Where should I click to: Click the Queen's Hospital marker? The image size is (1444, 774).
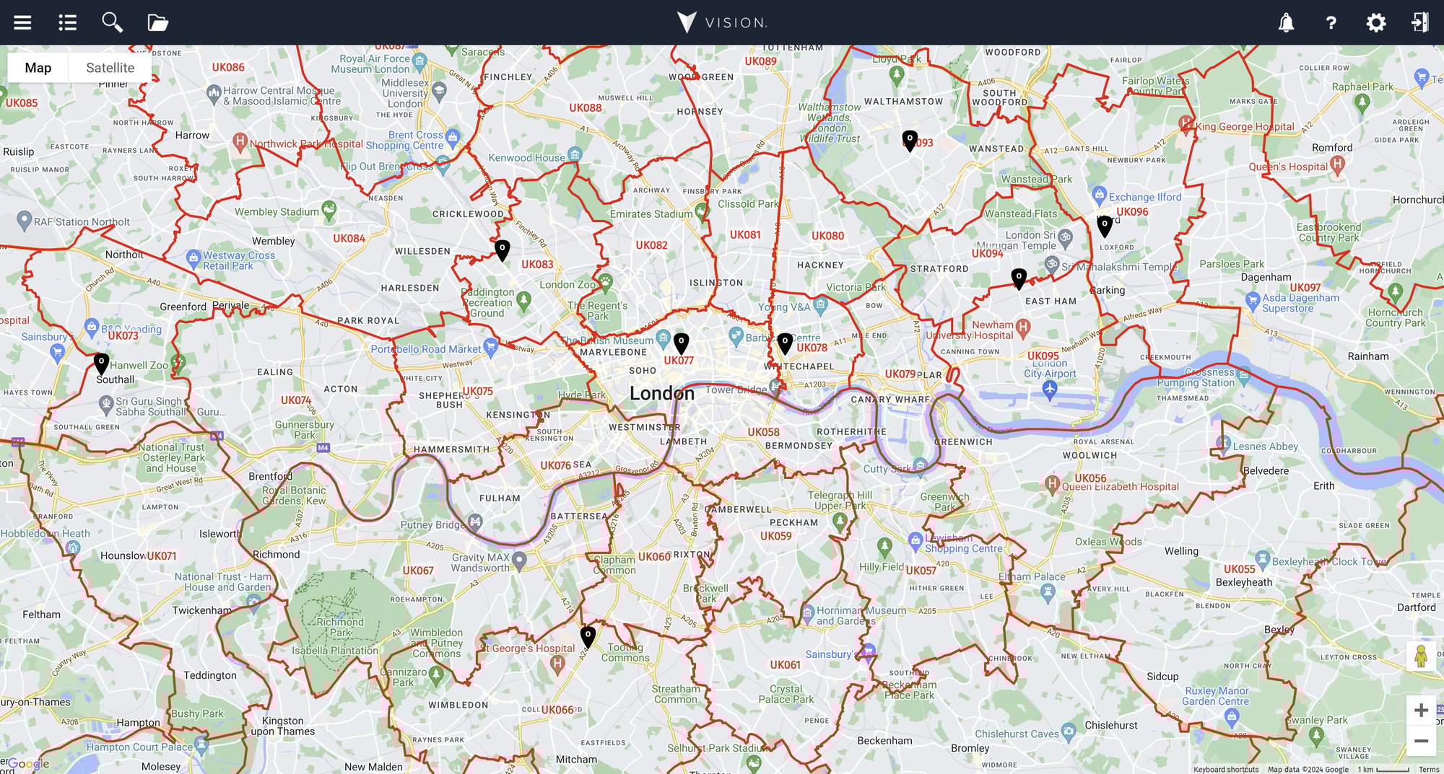point(1338,164)
